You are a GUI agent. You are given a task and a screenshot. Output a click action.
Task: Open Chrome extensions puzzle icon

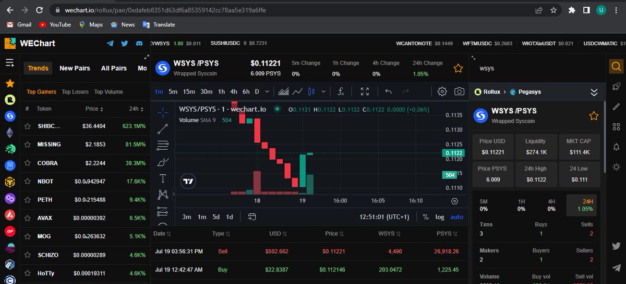572,9
